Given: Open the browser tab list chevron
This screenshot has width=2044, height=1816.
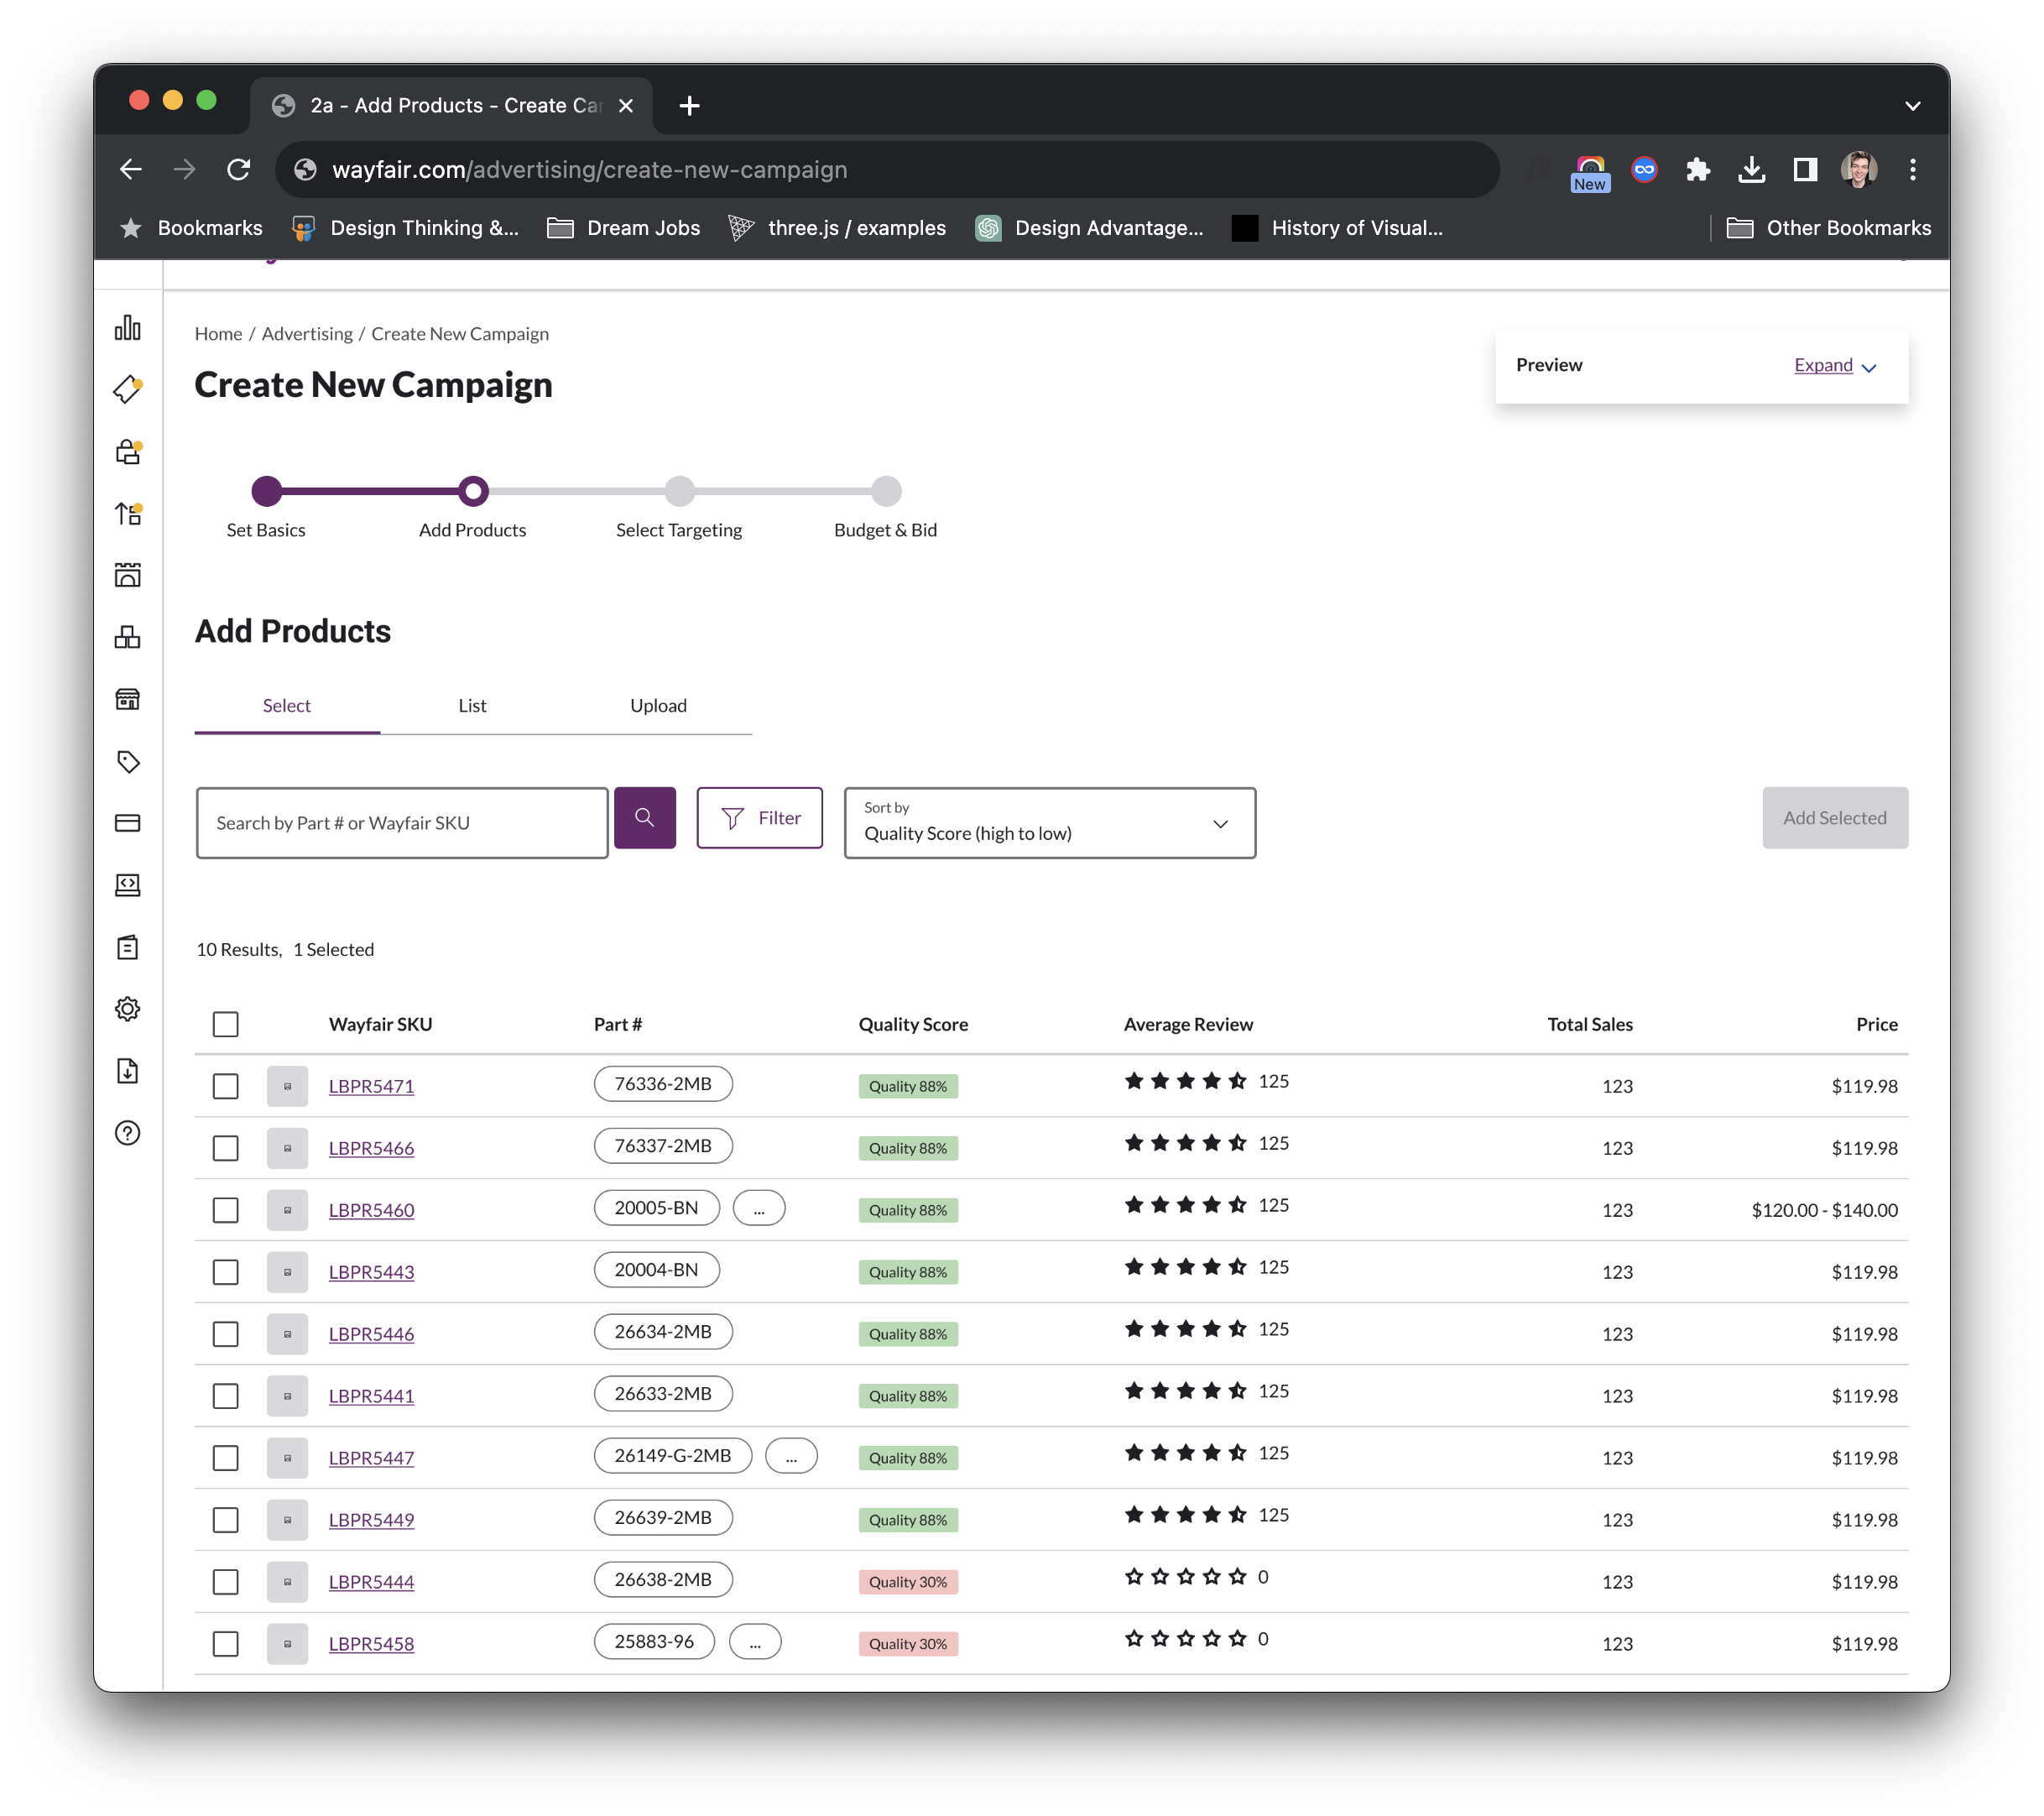Looking at the screenshot, I should (1912, 106).
